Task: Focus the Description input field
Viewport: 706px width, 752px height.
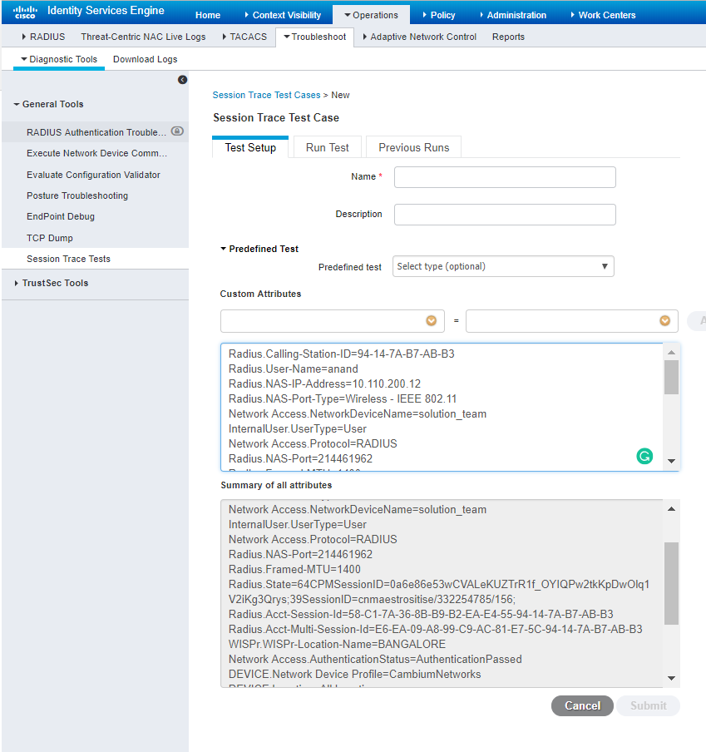Action: [x=505, y=215]
